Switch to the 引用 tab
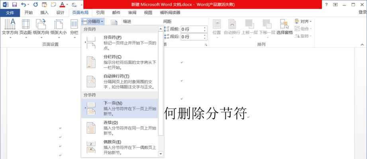 [100, 13]
